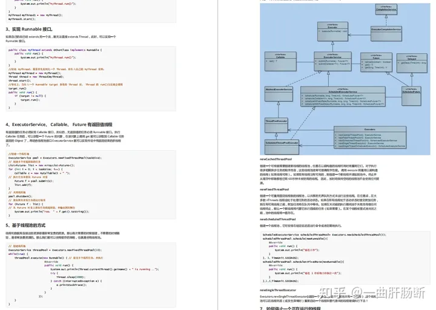Click the 'newCachedThreadPool' subheading
The height and width of the screenshot is (310, 436).
pyautogui.click(x=276, y=159)
